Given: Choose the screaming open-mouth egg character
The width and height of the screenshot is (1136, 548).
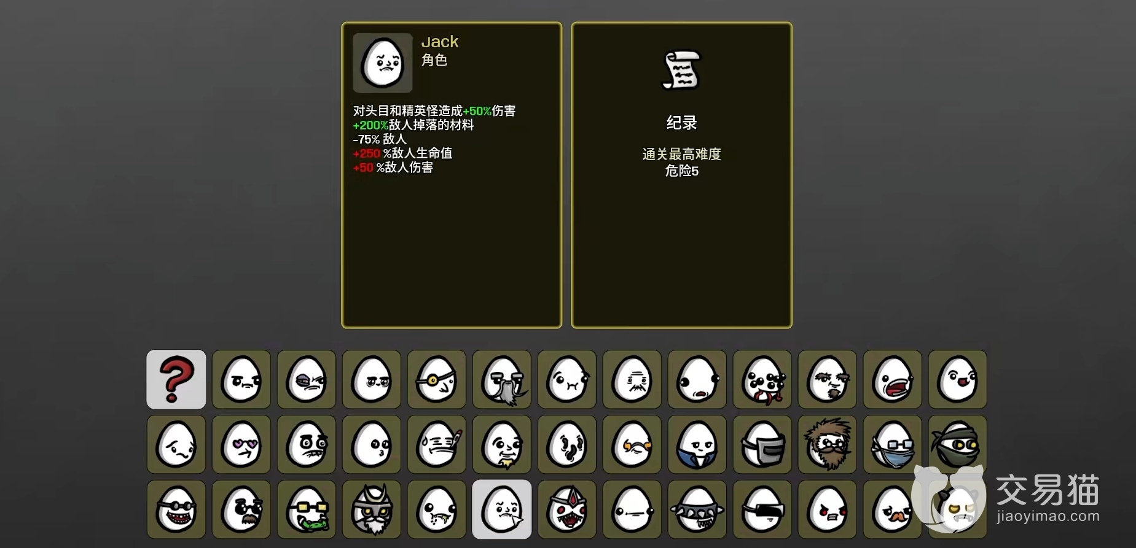Looking at the screenshot, I should click(893, 379).
